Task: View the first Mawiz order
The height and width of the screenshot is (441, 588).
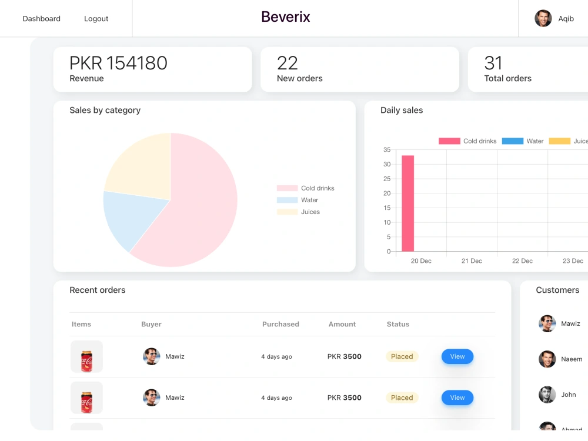Action: (x=457, y=356)
